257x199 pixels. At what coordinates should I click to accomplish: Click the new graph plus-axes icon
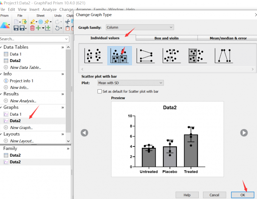click(48, 28)
